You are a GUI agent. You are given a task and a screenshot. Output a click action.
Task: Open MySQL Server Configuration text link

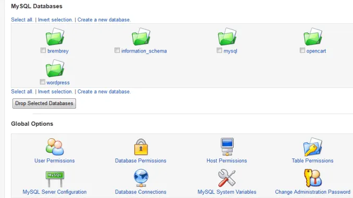55,192
